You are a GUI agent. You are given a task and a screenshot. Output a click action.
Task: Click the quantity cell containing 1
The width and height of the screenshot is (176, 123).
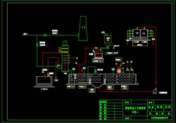(151, 110)
